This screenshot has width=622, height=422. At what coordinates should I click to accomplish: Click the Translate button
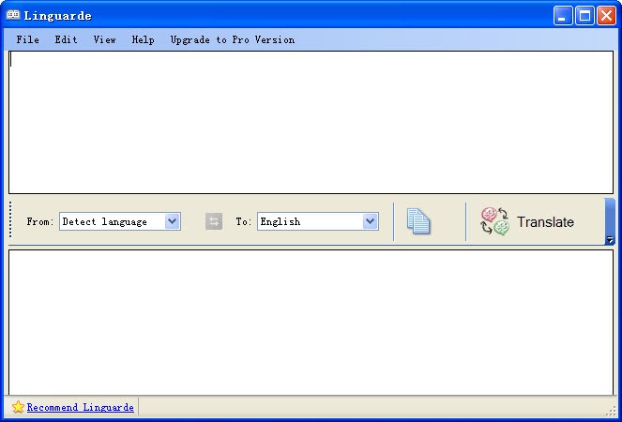(527, 221)
